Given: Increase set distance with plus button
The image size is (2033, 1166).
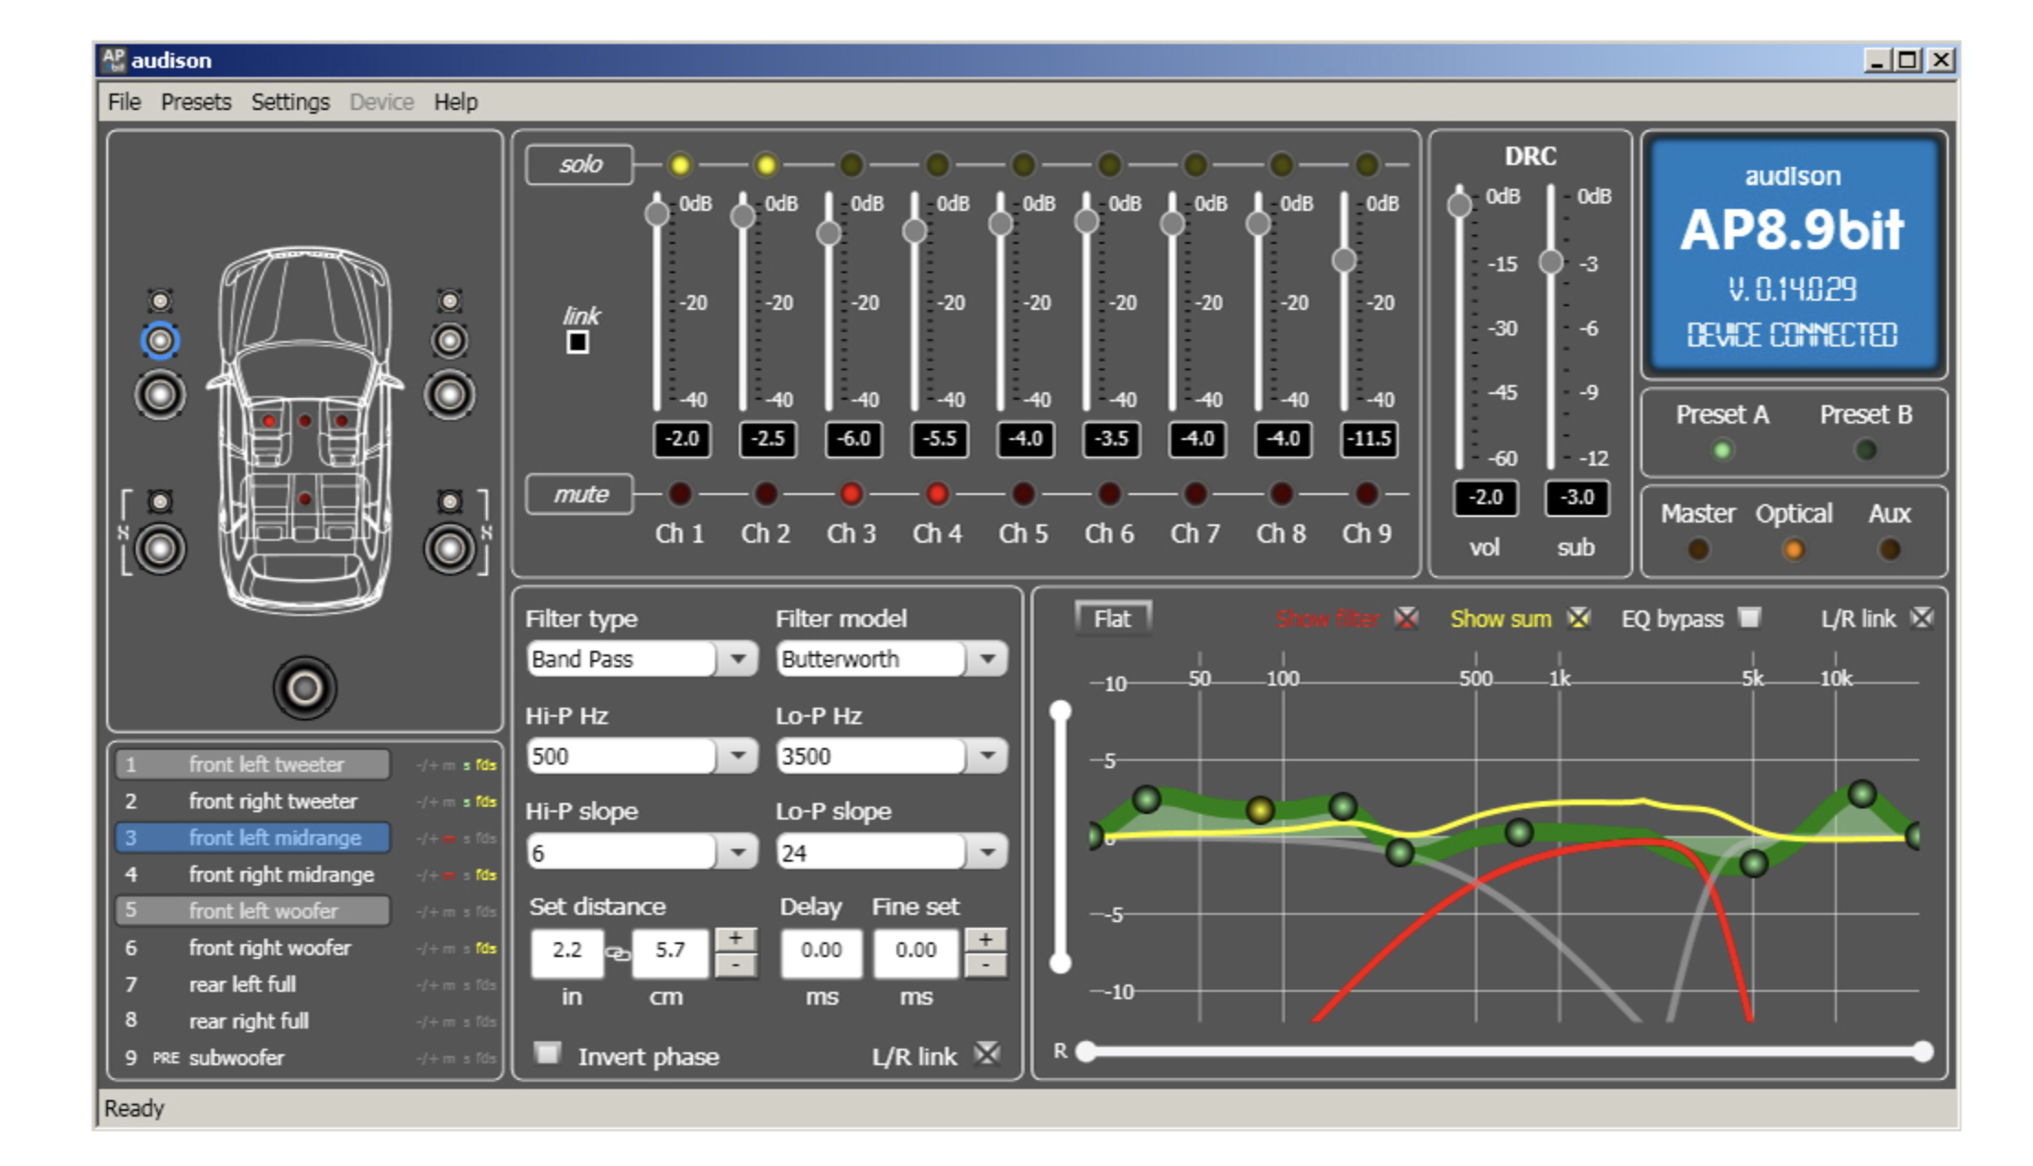Looking at the screenshot, I should [735, 940].
